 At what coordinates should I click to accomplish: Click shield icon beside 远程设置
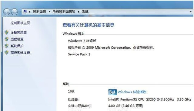6,39
